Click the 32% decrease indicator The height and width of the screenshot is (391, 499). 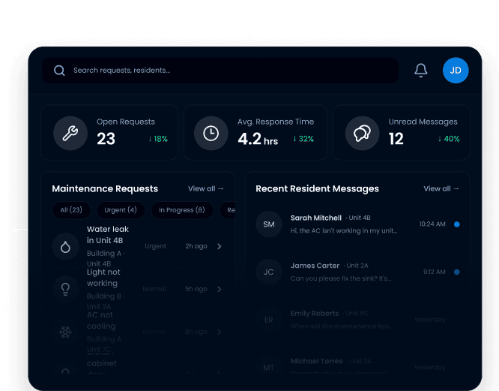(x=303, y=139)
